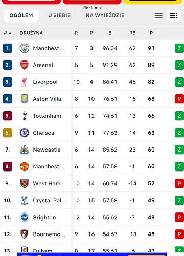Click Aston Villa's red P form badge

179,99
